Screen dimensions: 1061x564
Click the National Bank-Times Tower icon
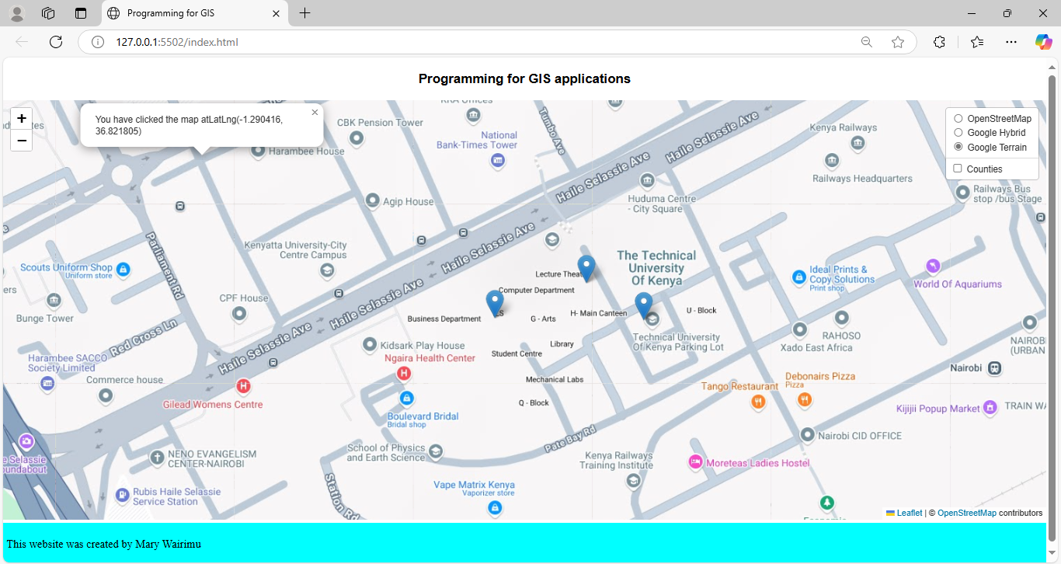[498, 161]
